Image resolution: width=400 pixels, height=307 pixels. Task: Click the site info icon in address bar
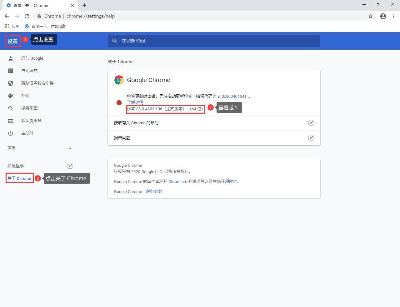pos(39,16)
